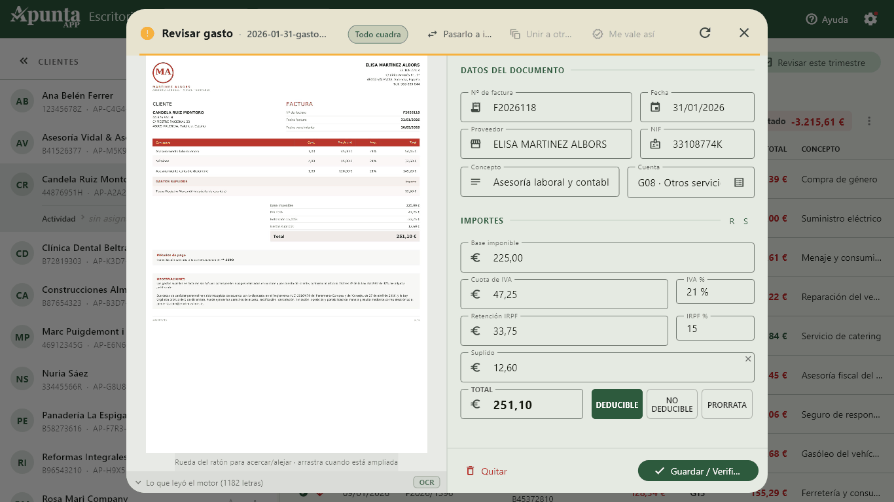Click the IRPF % field showing 15
Screen dimensions: 894x502
715,328
